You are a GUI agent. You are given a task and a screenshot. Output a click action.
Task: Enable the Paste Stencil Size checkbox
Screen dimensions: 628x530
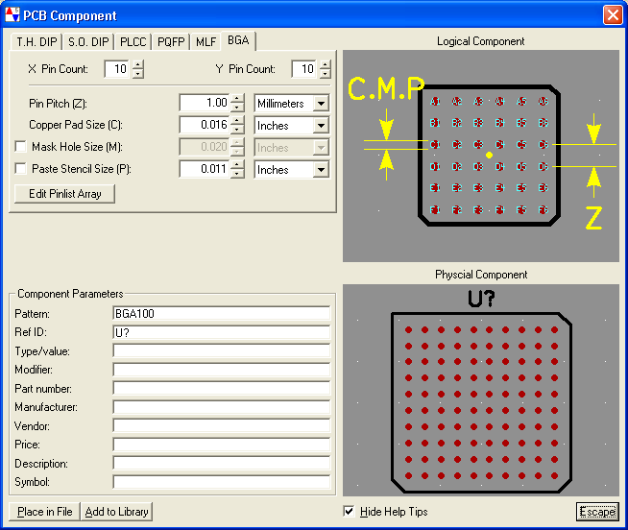pos(20,169)
